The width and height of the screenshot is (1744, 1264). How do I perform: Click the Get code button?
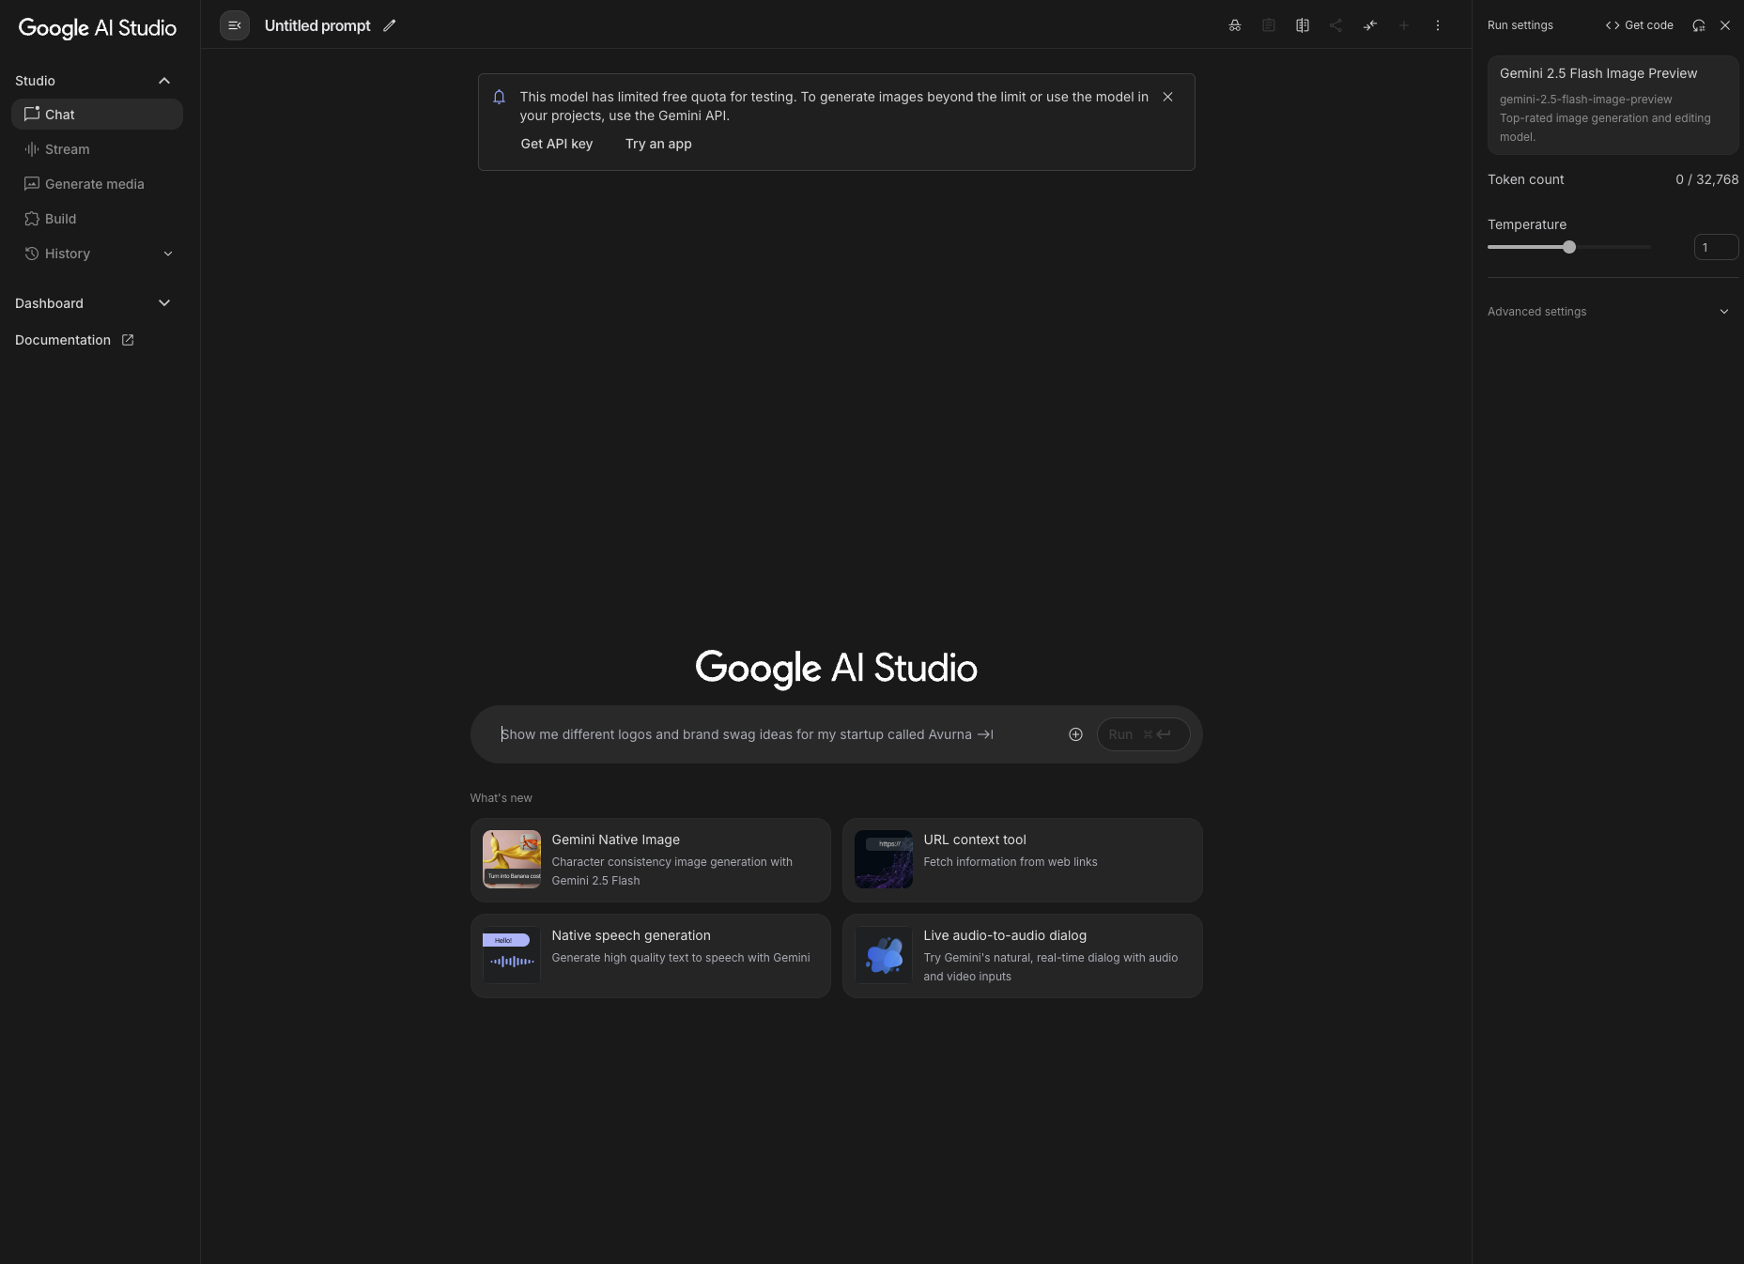pos(1640,25)
